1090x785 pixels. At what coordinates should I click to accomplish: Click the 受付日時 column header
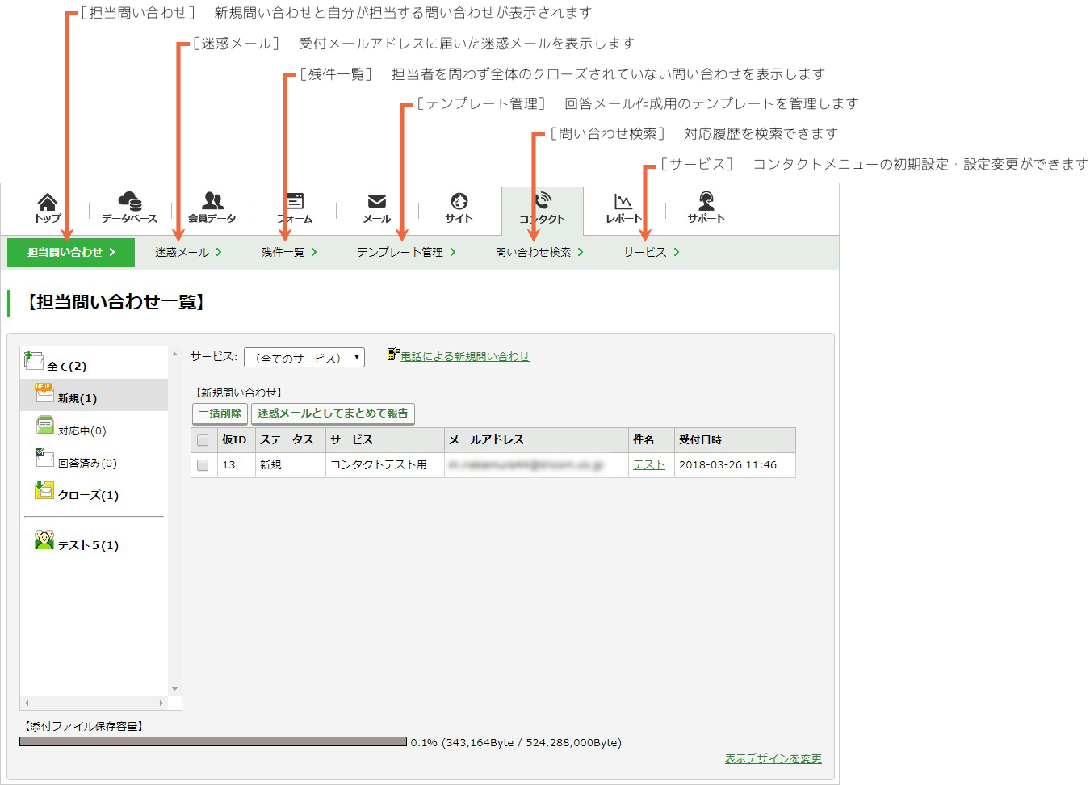point(735,440)
